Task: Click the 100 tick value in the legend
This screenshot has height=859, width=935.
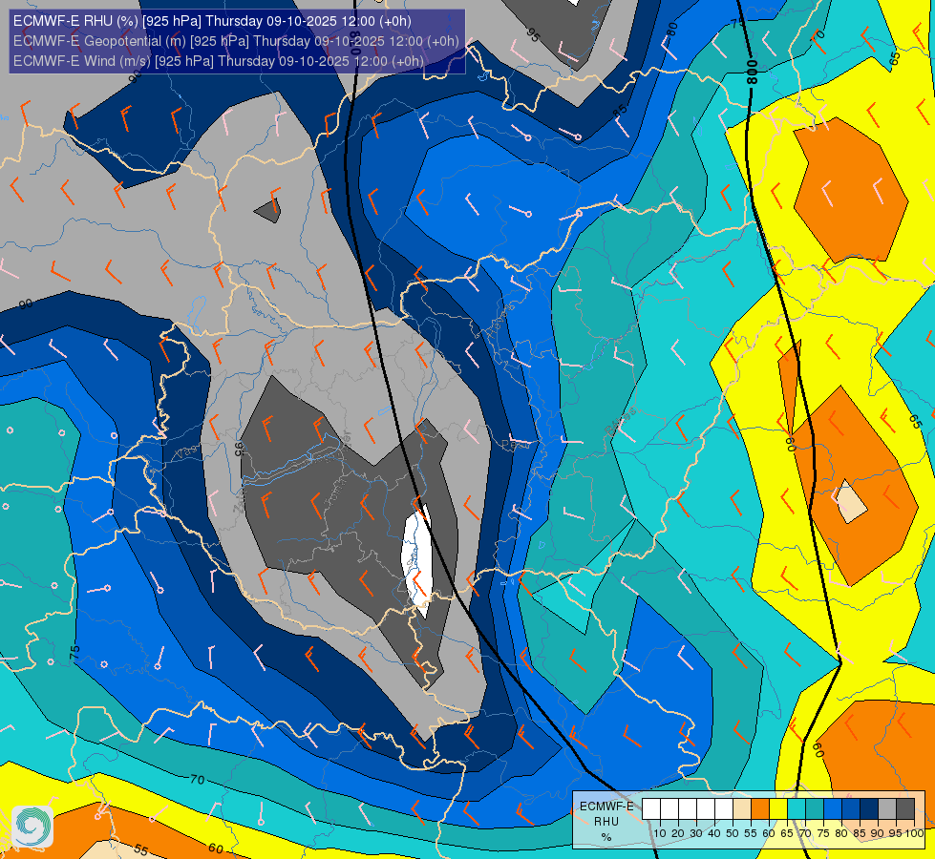Action: 915,833
